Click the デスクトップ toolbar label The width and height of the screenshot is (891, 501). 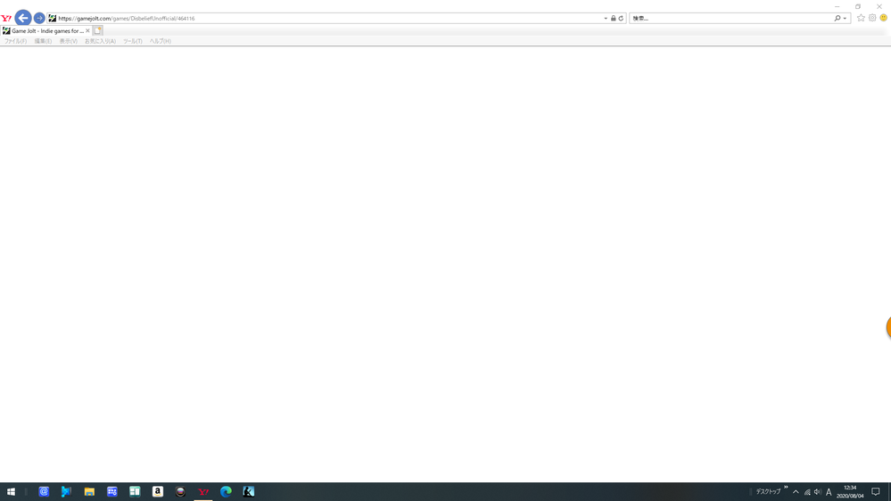coord(768,492)
